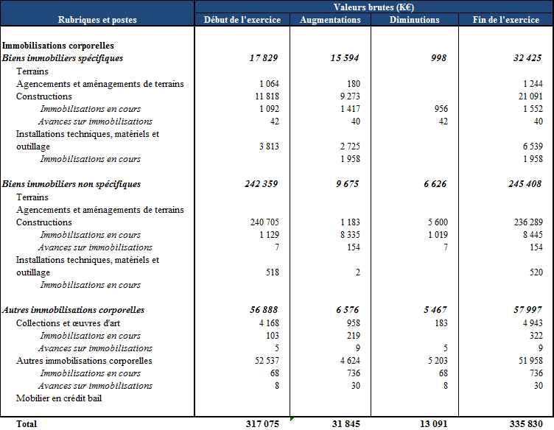Viewport: 554px width, 430px height.
Task: Click the value 242 359 in the table
Action: [x=262, y=184]
